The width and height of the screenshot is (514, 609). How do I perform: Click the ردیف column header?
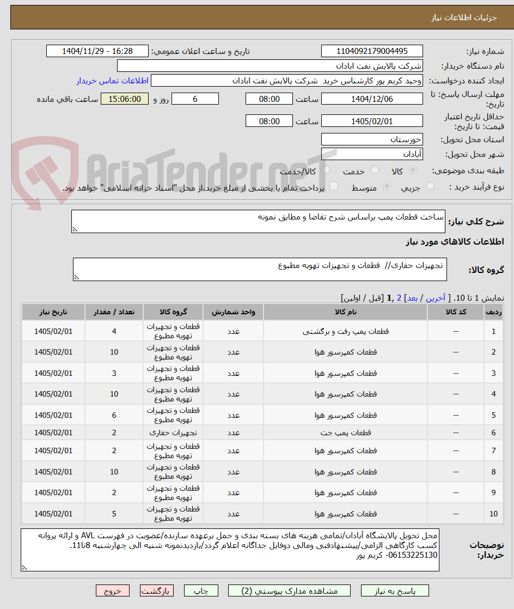[x=493, y=312]
